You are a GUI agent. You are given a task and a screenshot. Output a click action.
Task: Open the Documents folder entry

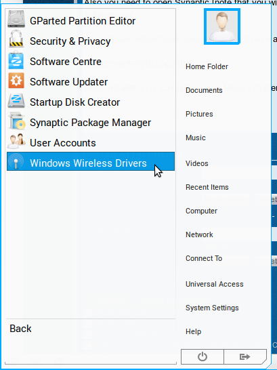(204, 90)
